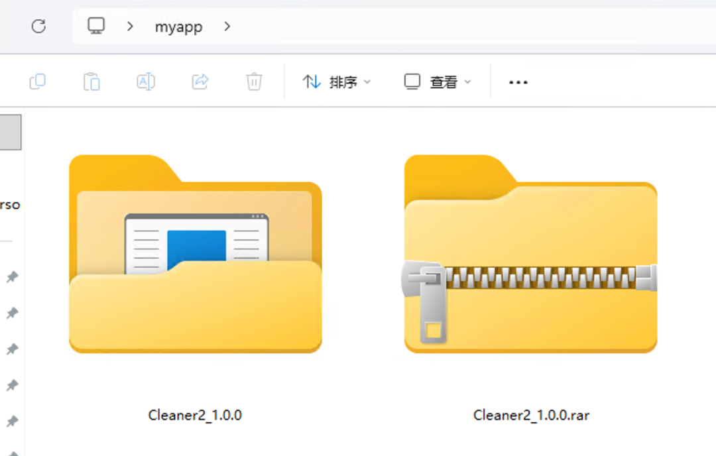Viewport: 716px width, 456px height.
Task: Select the Cleaner2_1.0.0.rar archive icon
Action: (530, 254)
